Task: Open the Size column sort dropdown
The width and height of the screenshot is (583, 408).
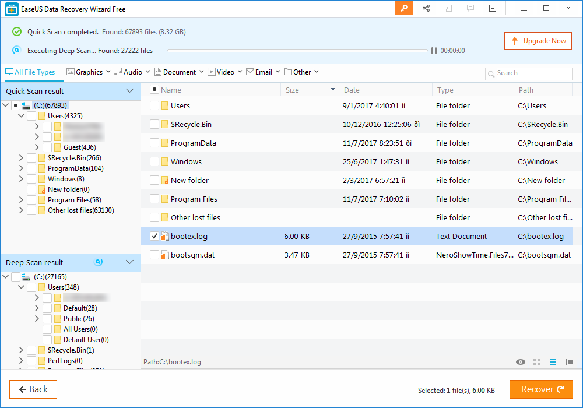Action: (333, 90)
